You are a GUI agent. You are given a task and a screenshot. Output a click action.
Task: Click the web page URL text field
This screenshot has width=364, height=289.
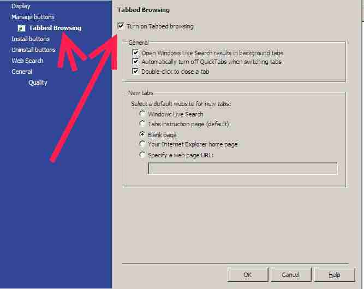click(243, 168)
